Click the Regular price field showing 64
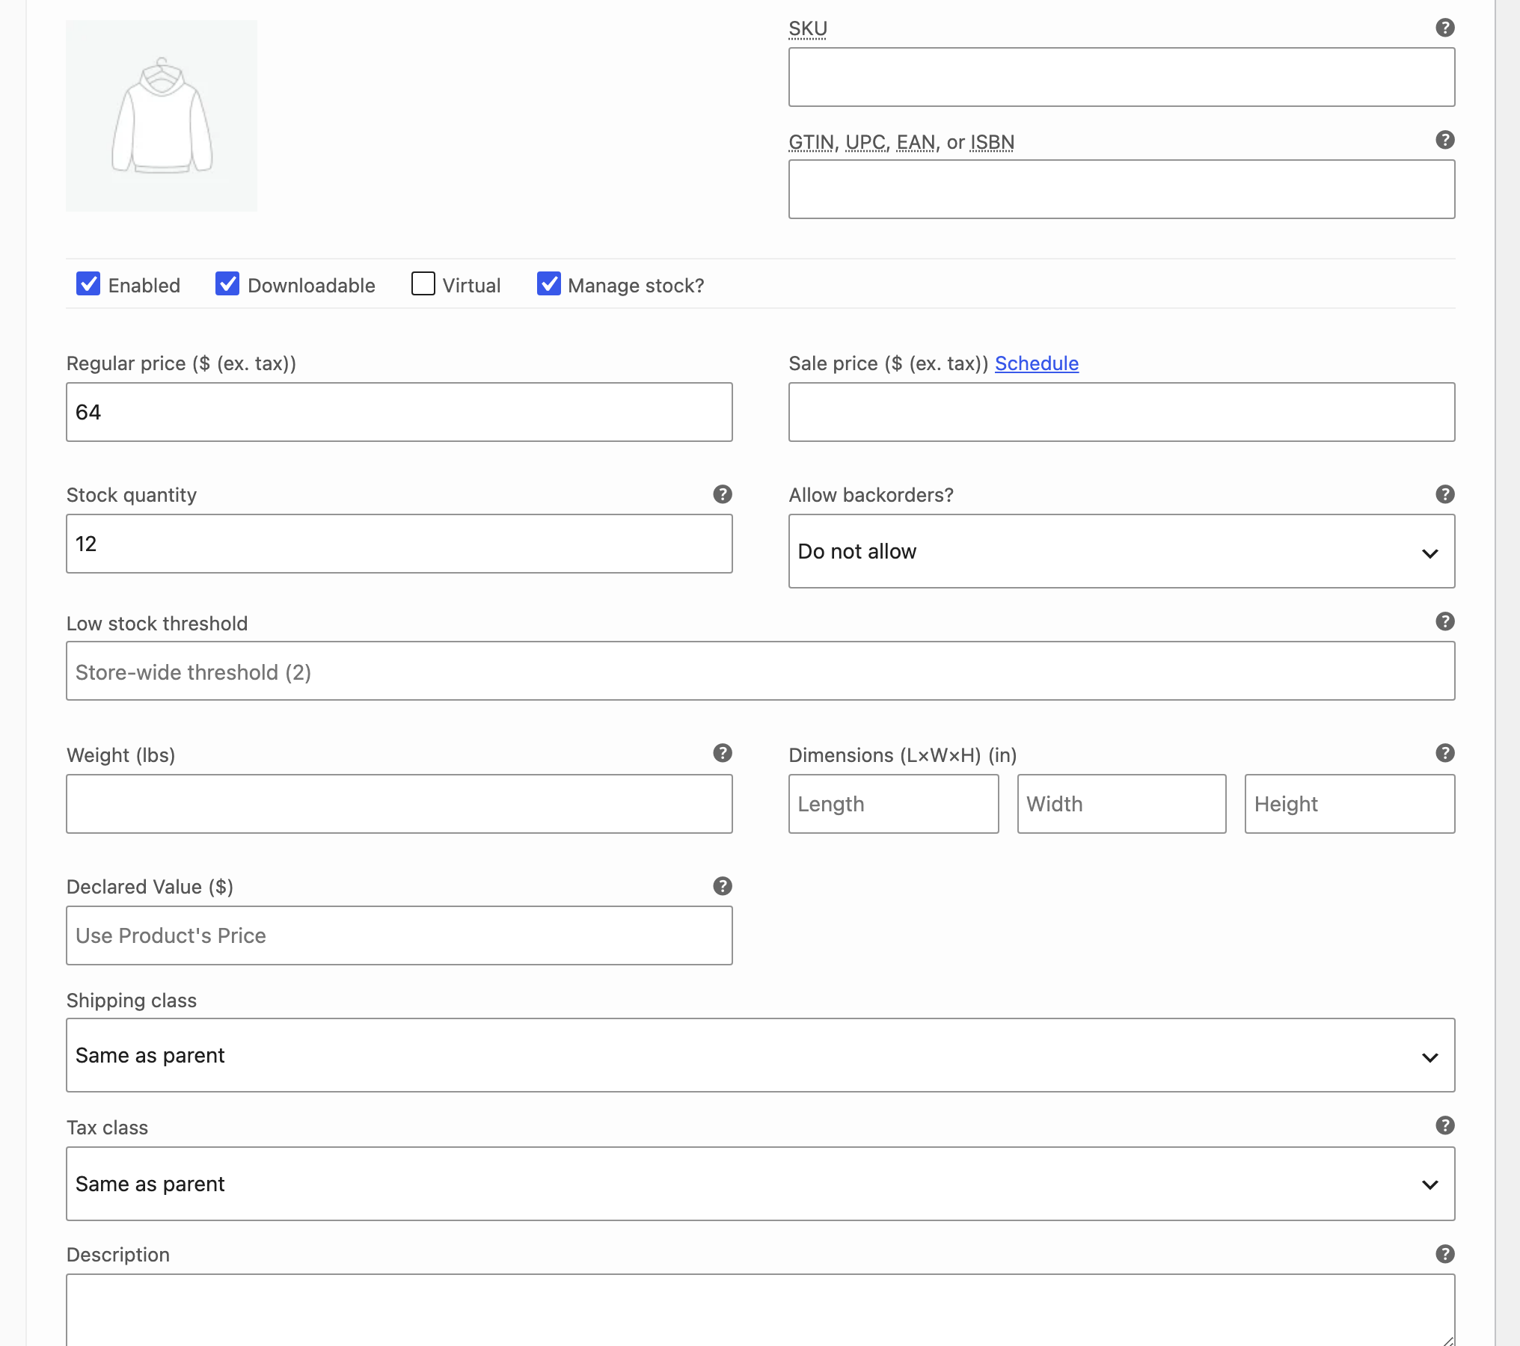1520x1346 pixels. 399,412
